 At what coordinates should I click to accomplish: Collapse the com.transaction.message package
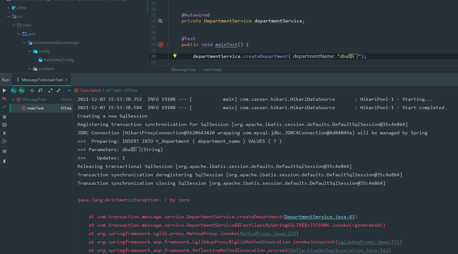click(x=24, y=43)
